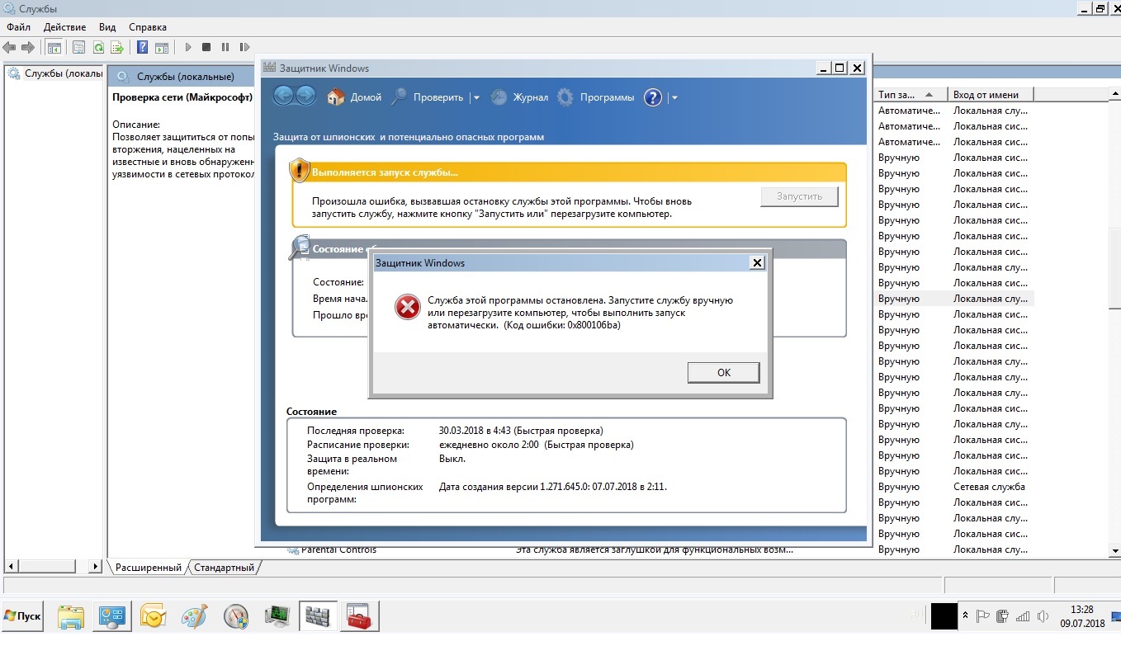Screen dimensions: 1121x646
Task: Open the Пуск start button
Action: click(x=22, y=616)
